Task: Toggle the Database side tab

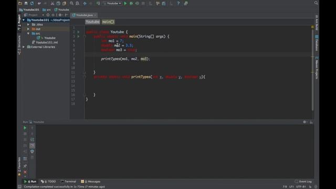Action: pyautogui.click(x=317, y=43)
